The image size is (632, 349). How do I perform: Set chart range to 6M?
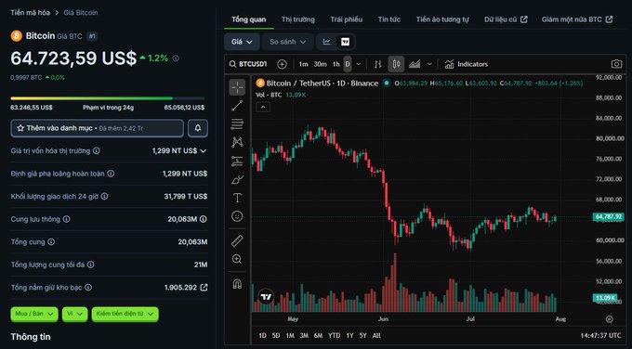pyautogui.click(x=318, y=335)
